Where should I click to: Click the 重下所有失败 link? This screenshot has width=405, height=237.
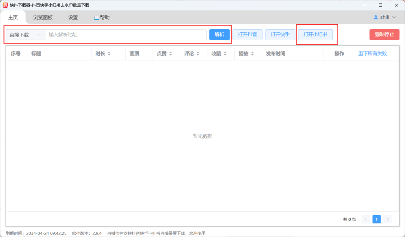point(372,54)
